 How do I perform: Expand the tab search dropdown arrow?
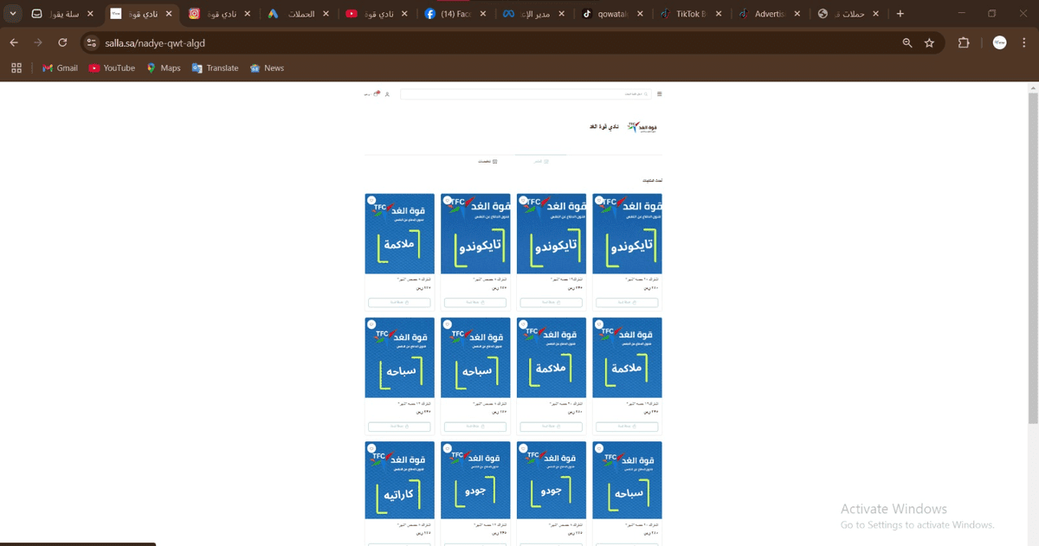13,14
